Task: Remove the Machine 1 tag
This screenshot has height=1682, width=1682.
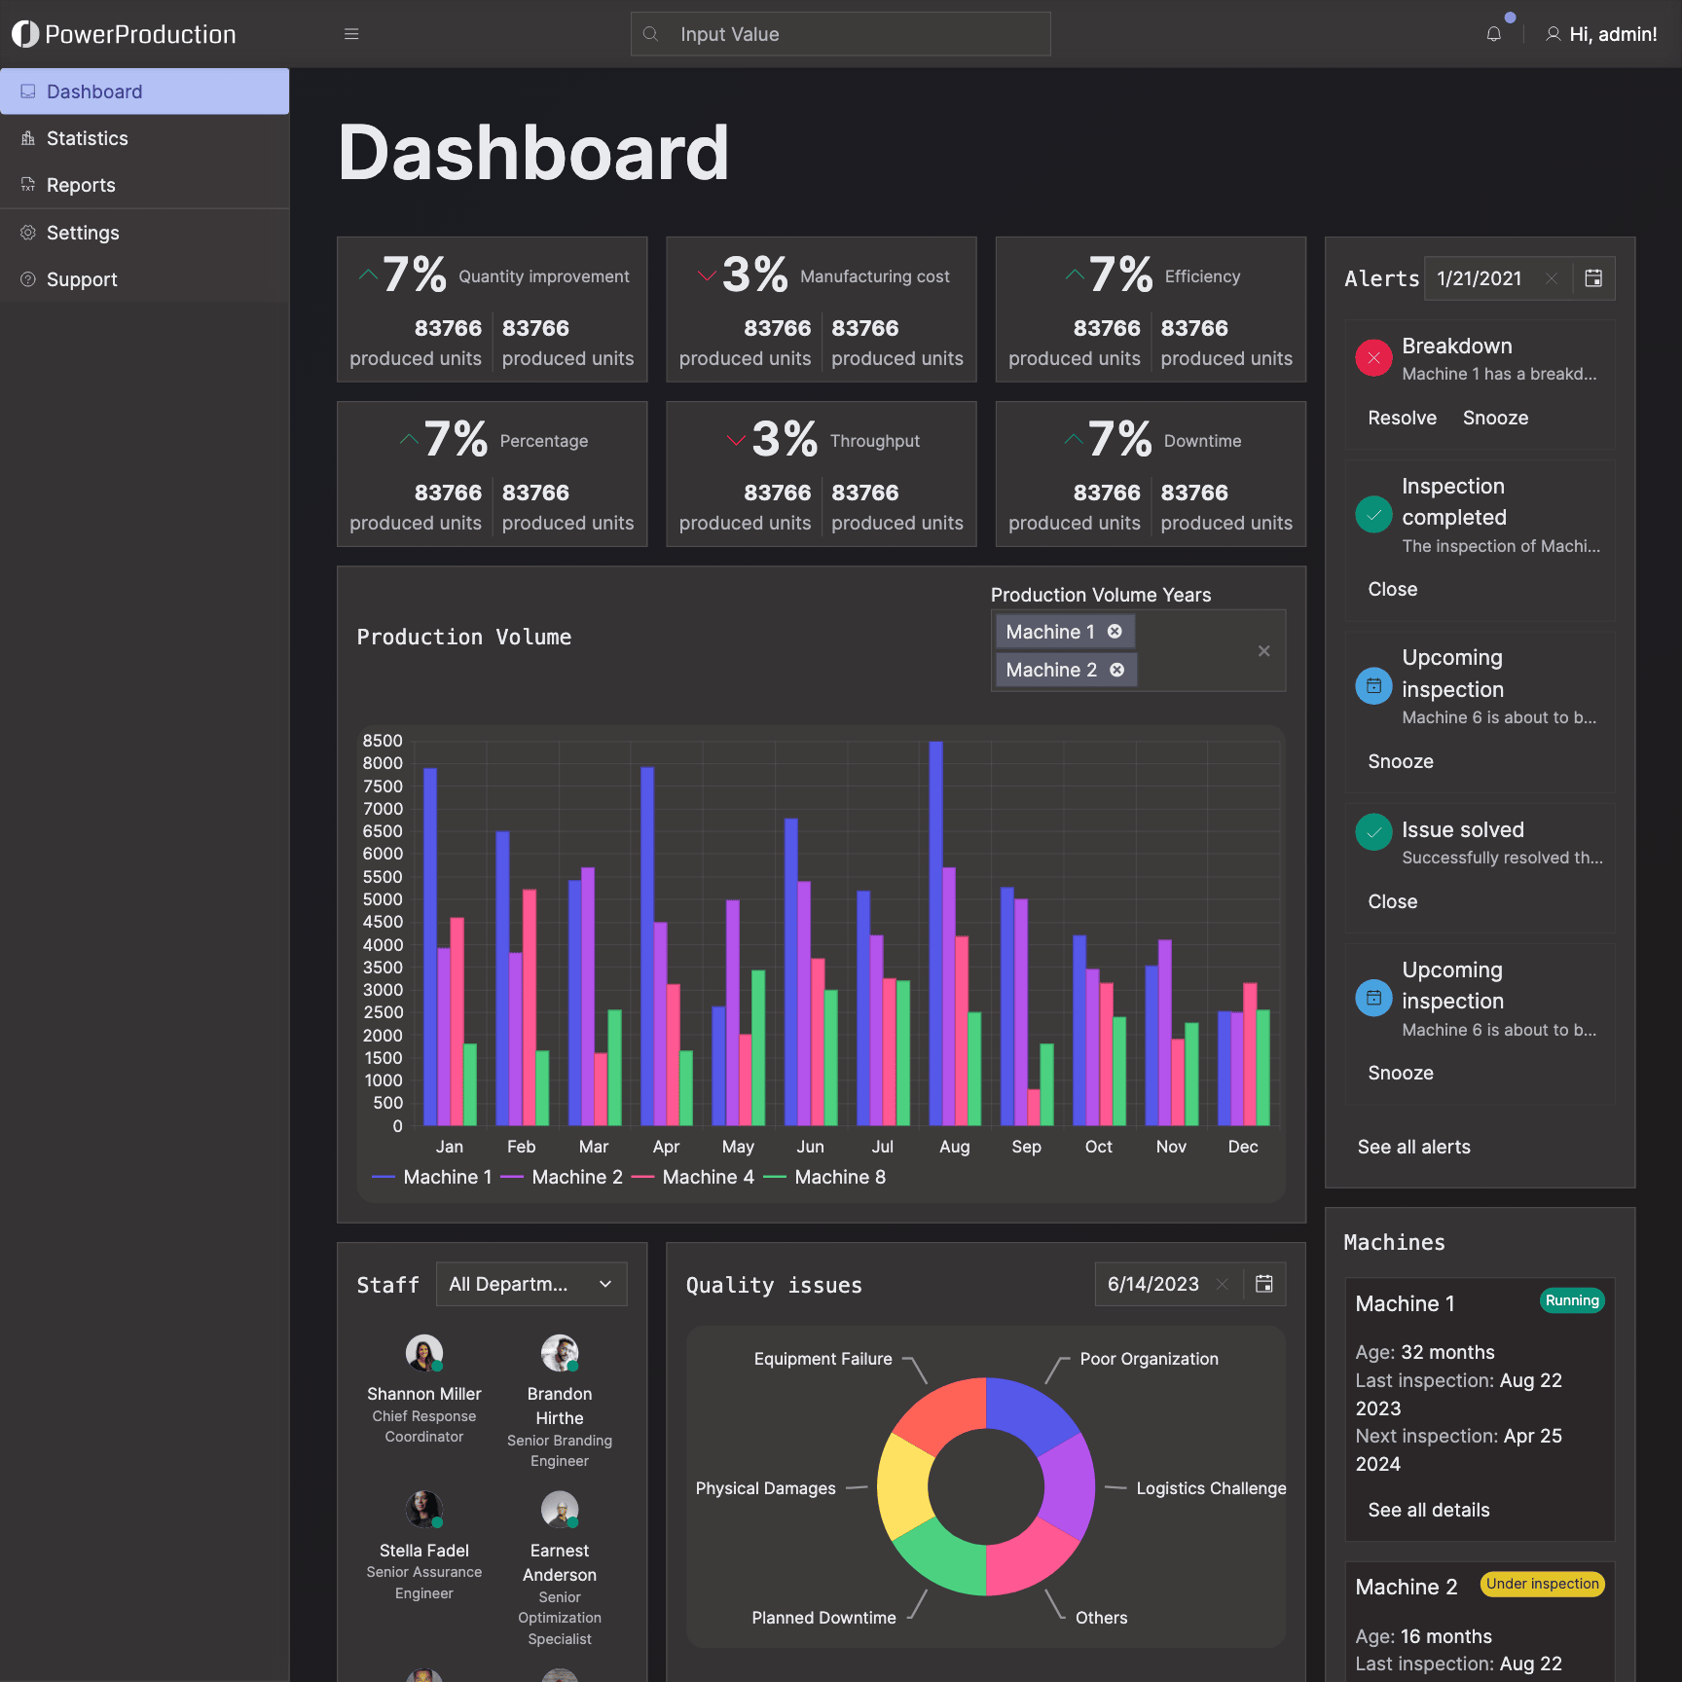Action: [1115, 632]
